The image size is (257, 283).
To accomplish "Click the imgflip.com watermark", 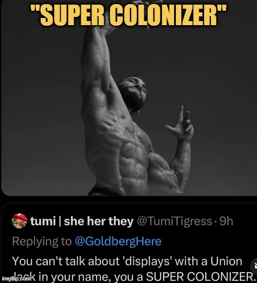I will 16,278.
